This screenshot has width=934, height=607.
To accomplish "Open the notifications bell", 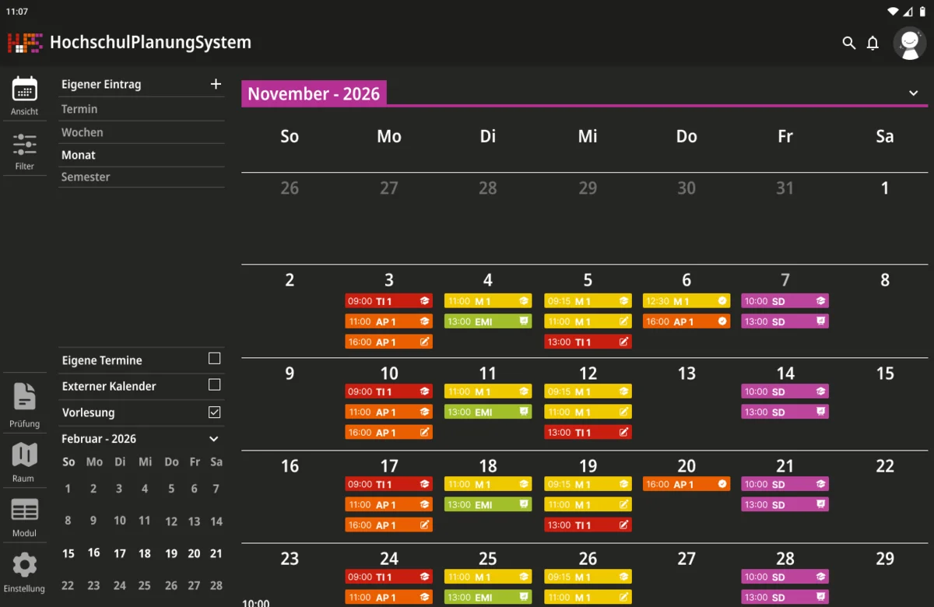I will pos(873,43).
